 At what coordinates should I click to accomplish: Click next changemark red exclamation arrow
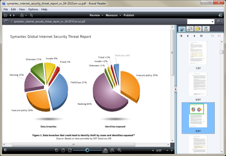(x=219, y=36)
